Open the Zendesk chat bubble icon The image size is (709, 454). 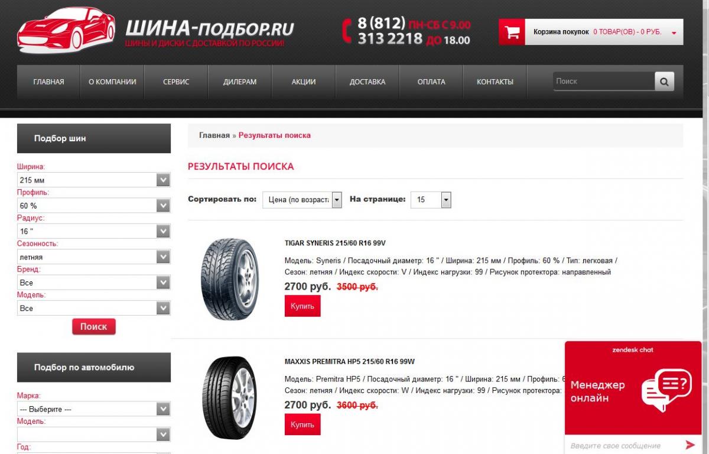click(666, 390)
